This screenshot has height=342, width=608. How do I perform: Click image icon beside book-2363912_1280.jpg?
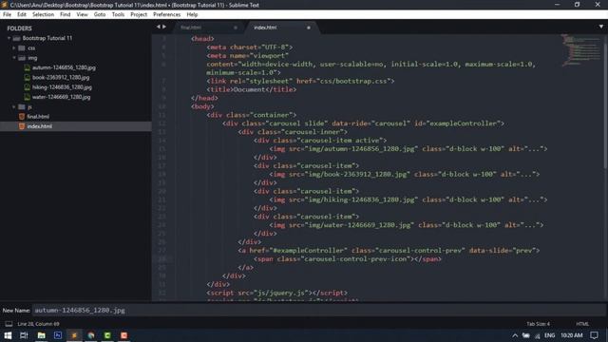point(28,77)
